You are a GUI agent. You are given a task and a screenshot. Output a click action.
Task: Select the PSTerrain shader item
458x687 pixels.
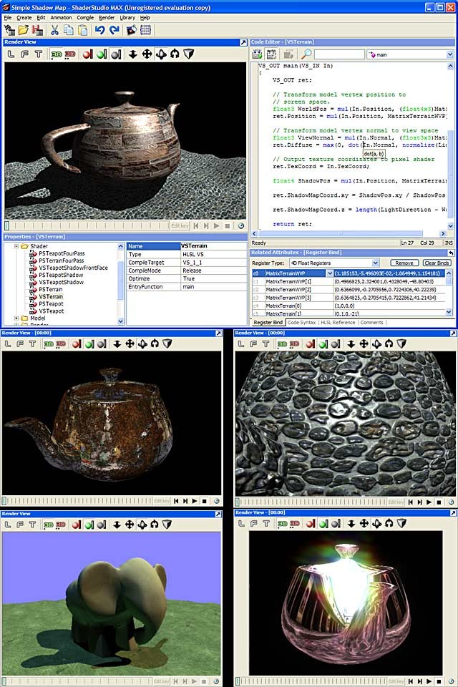click(50, 289)
